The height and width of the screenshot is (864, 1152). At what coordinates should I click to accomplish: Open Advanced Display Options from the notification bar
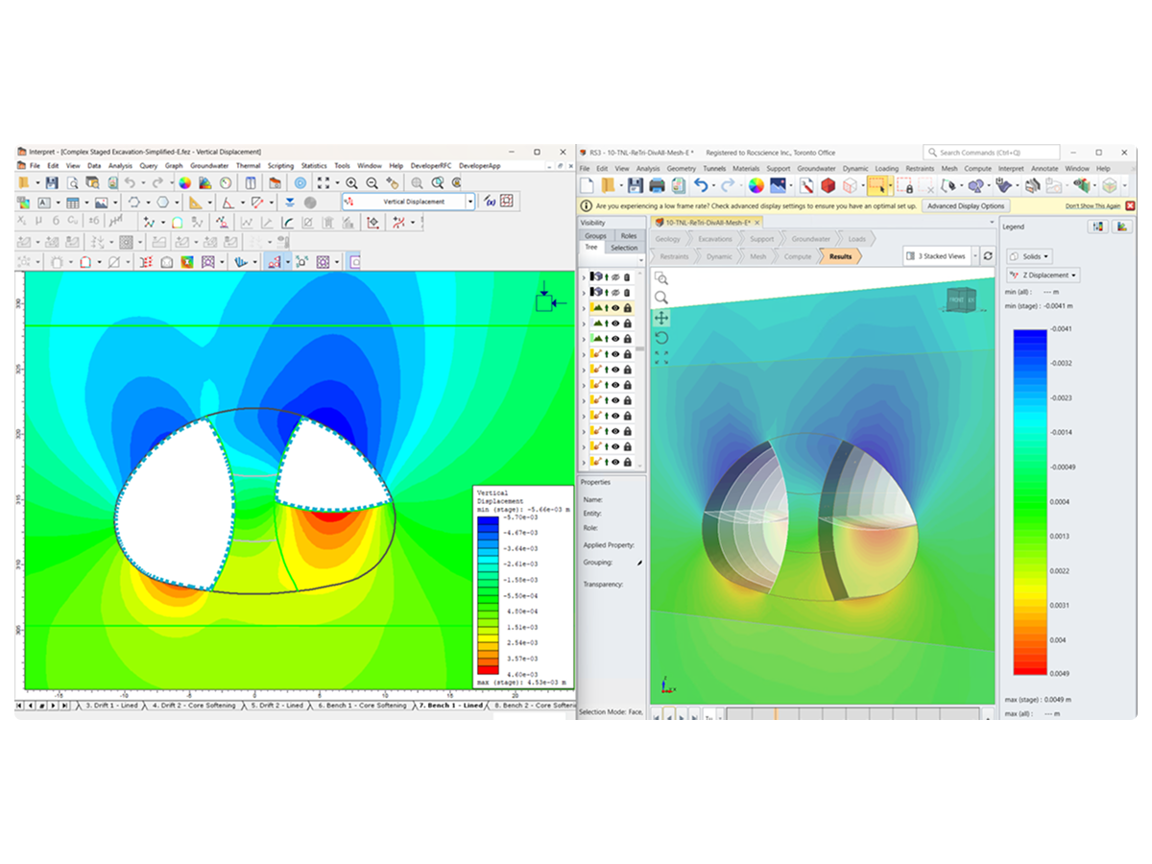964,205
